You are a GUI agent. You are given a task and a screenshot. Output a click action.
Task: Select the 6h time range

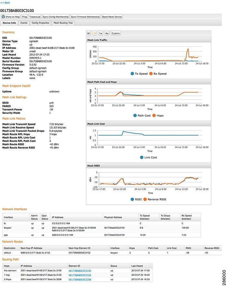[x=89, y=33]
